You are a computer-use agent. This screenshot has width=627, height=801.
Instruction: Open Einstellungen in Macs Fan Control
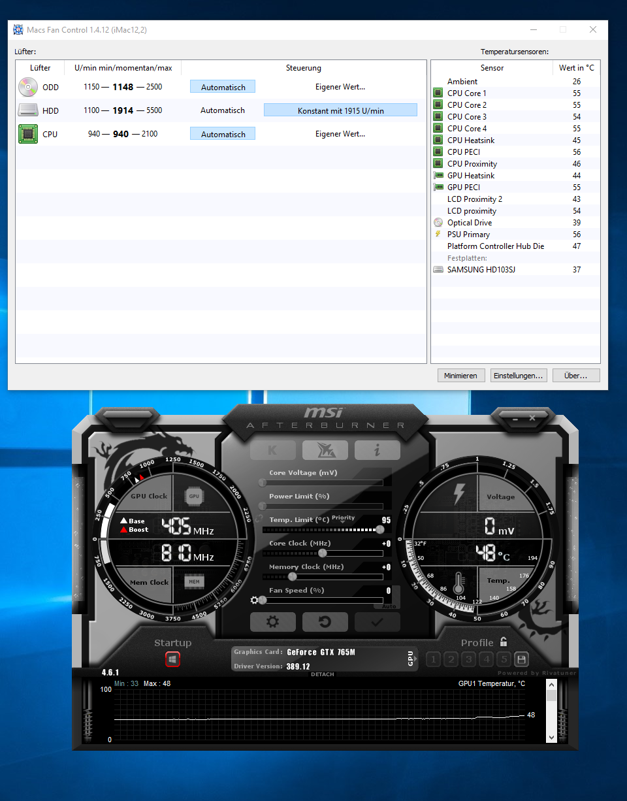tap(519, 375)
